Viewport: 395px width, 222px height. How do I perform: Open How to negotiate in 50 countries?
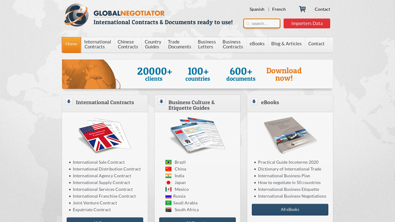(289, 183)
